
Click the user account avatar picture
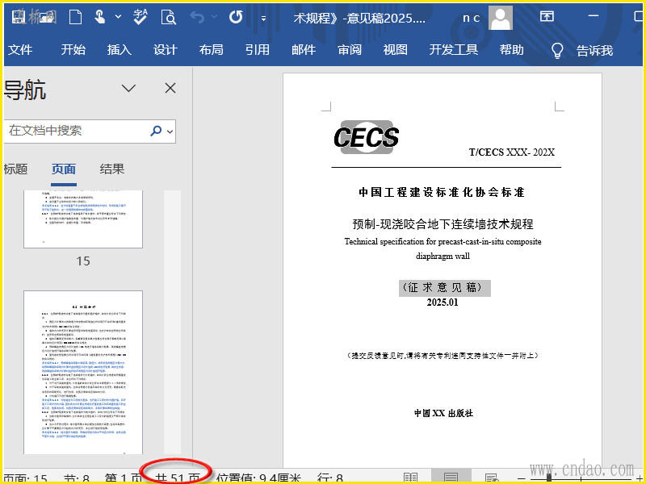click(501, 18)
